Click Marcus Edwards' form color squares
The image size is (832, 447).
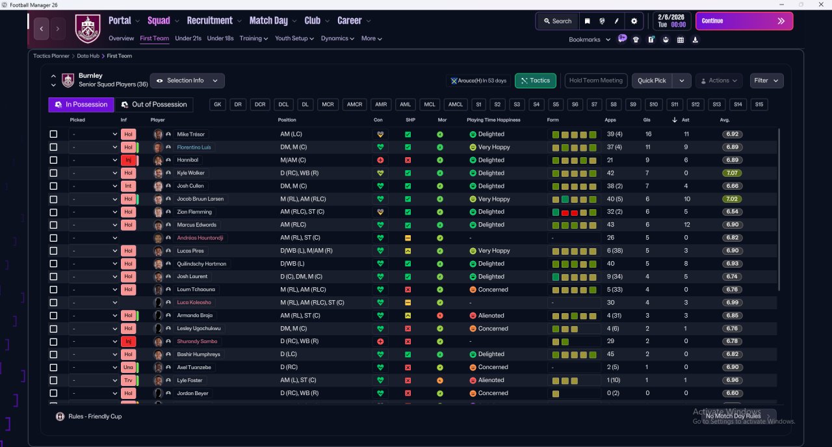[574, 225]
